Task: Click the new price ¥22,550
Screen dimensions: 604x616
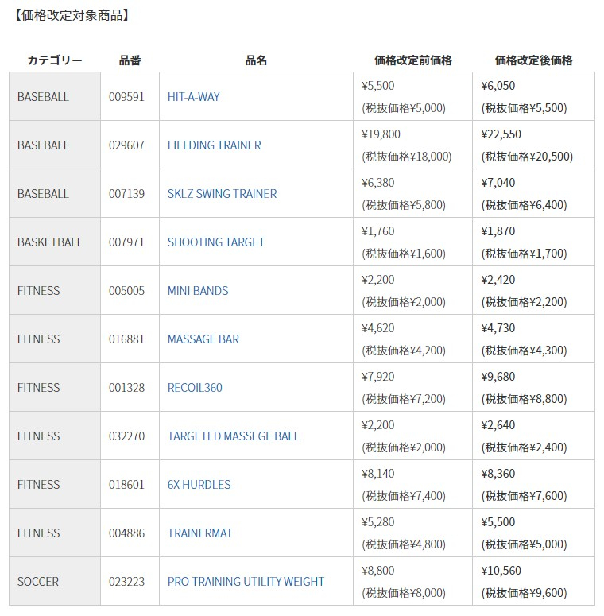Action: pyautogui.click(x=501, y=134)
